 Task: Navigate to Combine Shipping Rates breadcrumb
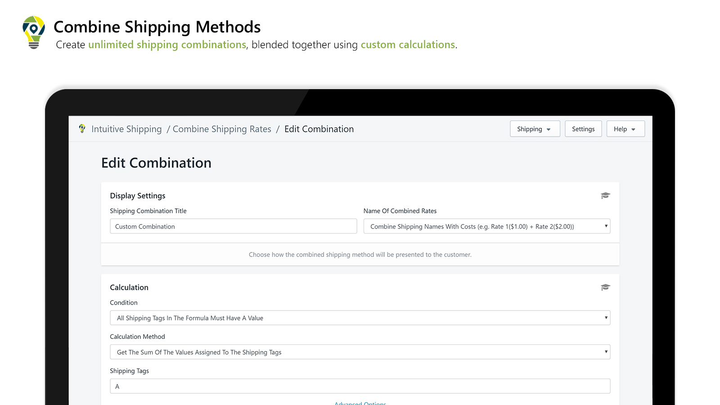(222, 129)
